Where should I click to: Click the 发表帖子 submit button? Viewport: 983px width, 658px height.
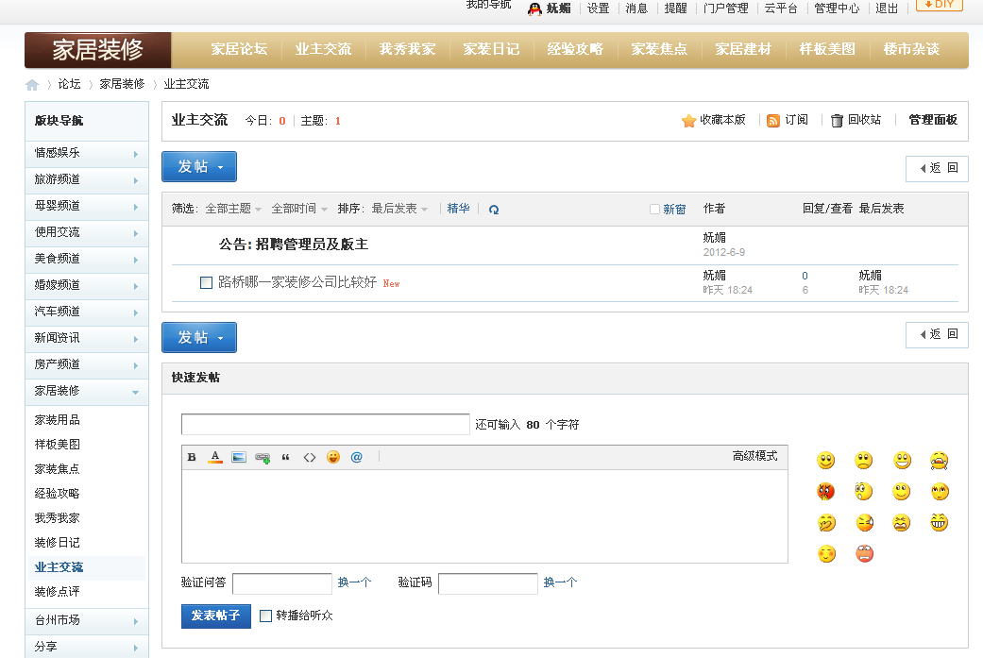215,615
